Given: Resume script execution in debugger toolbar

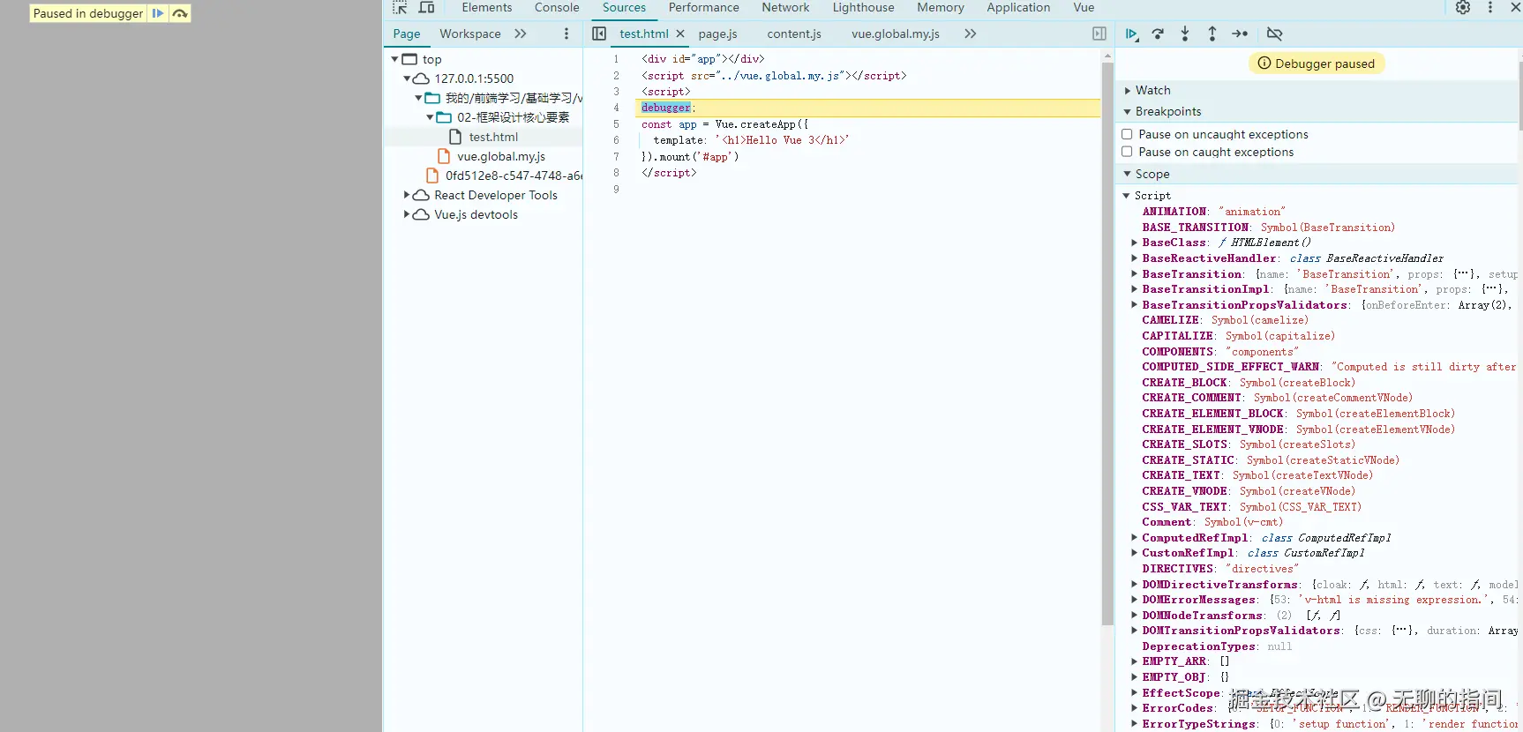Looking at the screenshot, I should coord(1131,34).
